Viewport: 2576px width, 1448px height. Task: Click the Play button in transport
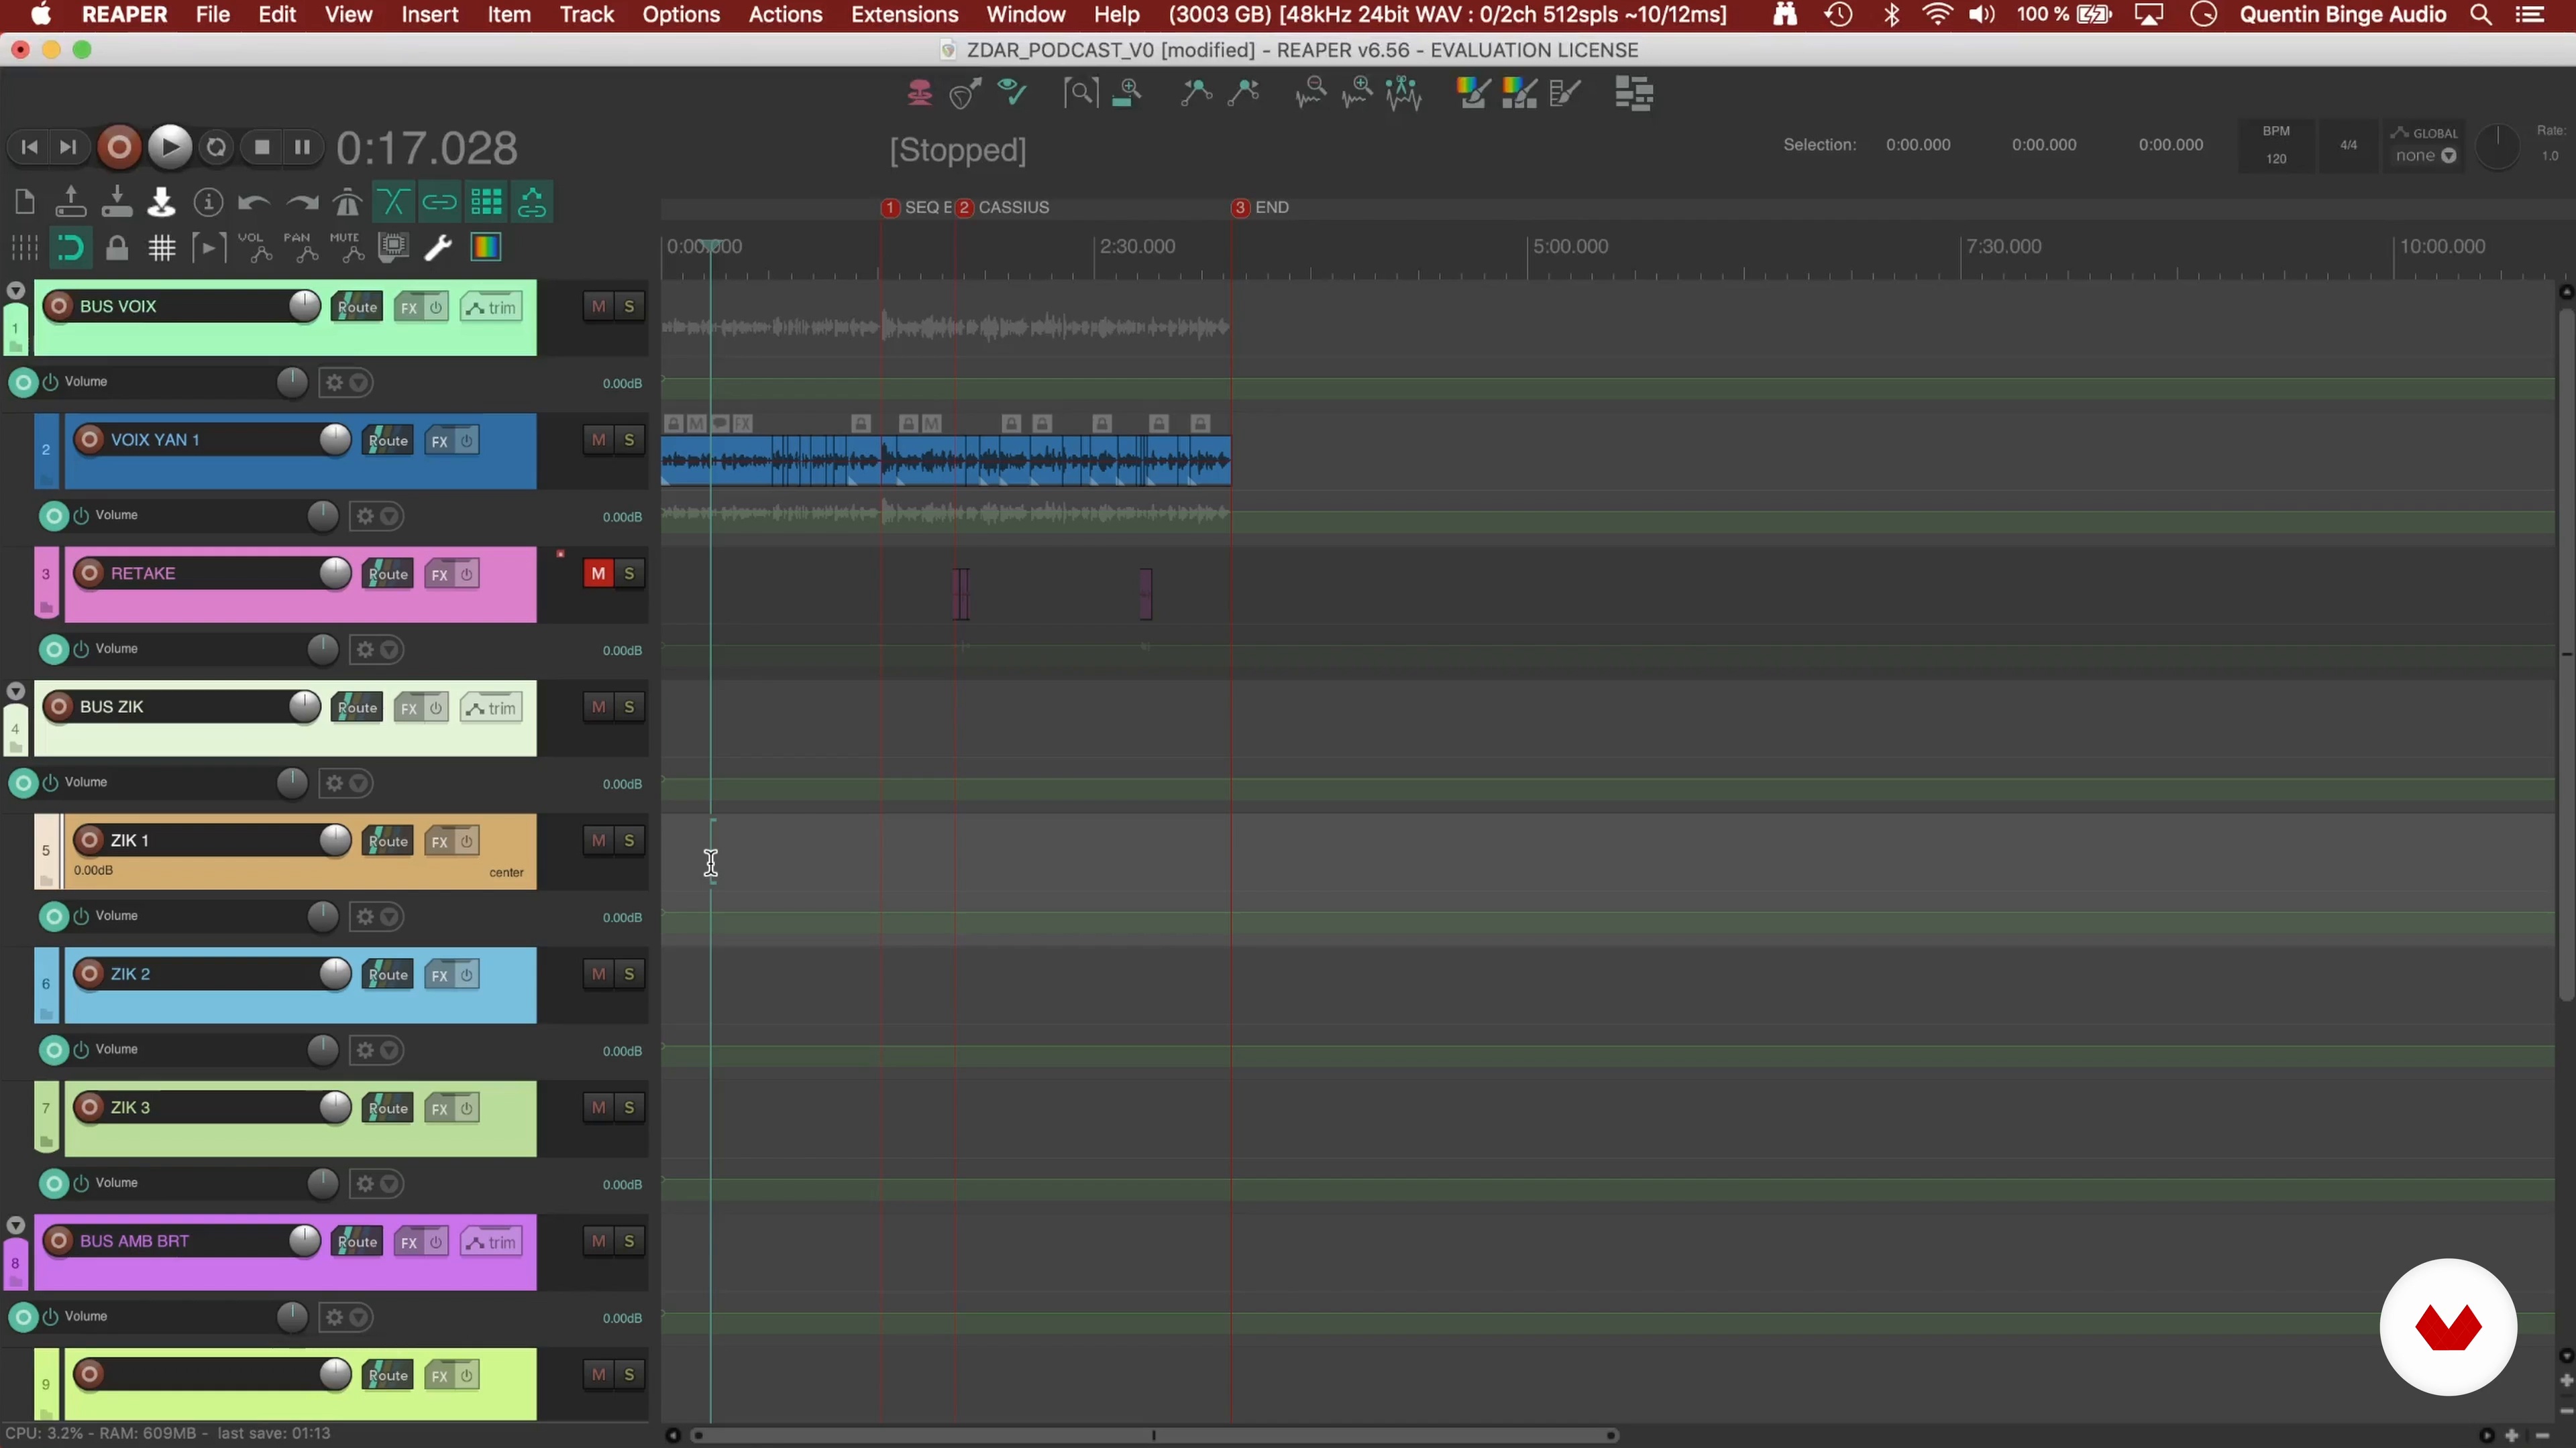click(169, 147)
